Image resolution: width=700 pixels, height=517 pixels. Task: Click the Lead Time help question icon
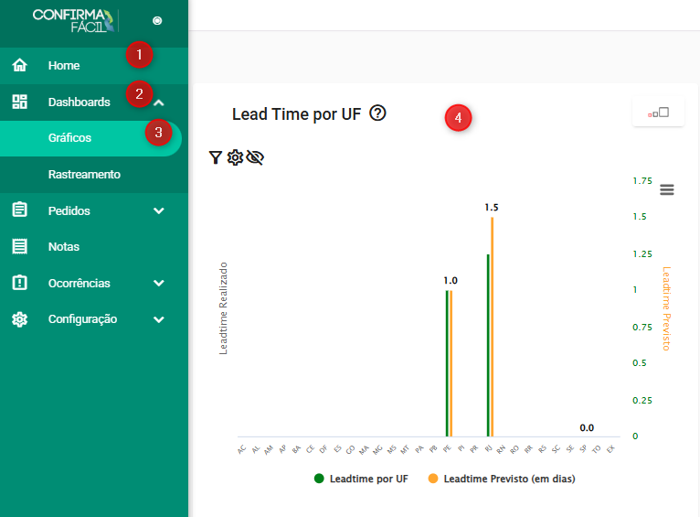coord(378,114)
